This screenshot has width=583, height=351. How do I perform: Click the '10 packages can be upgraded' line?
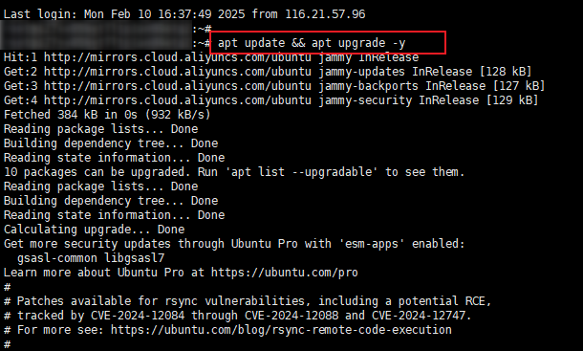point(234,172)
